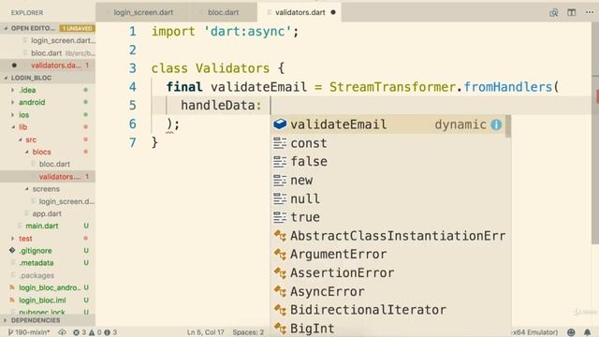The width and height of the screenshot is (599, 337).
Task: Expand the test folder
Action: tap(25, 239)
